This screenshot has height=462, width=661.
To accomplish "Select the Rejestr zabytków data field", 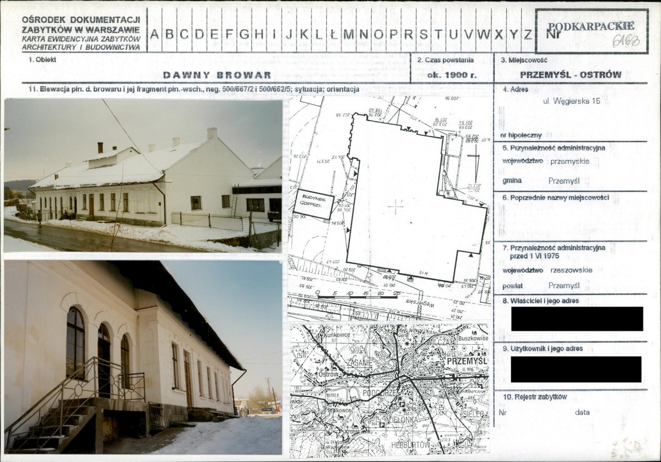I will 582,412.
